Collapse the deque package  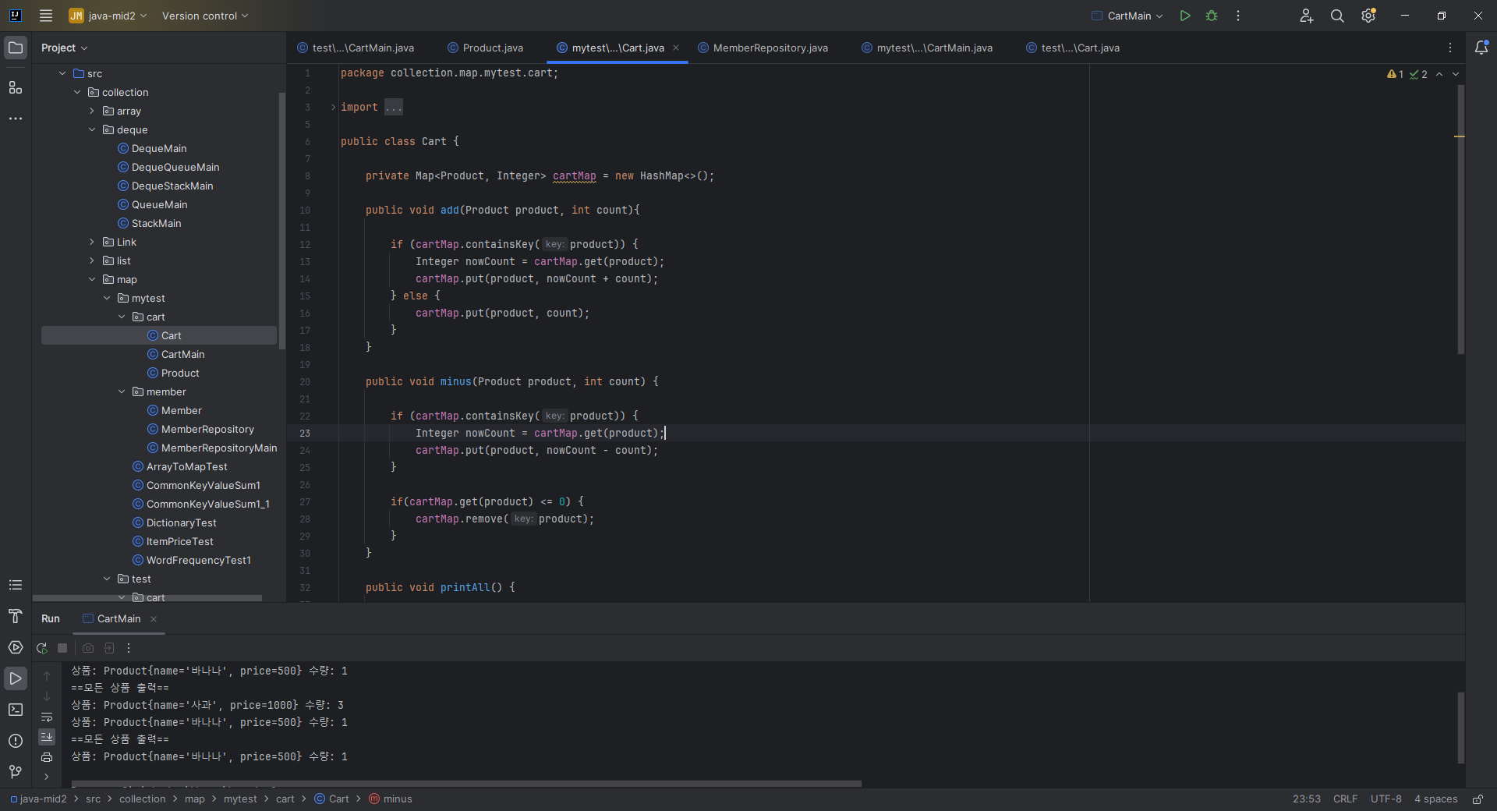coord(92,129)
